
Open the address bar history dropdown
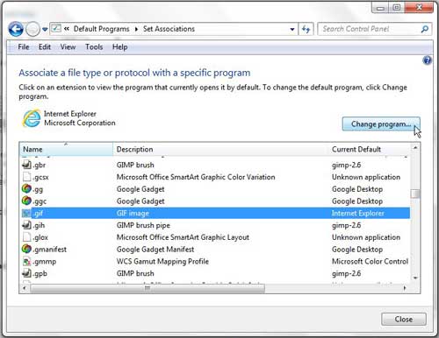pyautogui.click(x=291, y=29)
